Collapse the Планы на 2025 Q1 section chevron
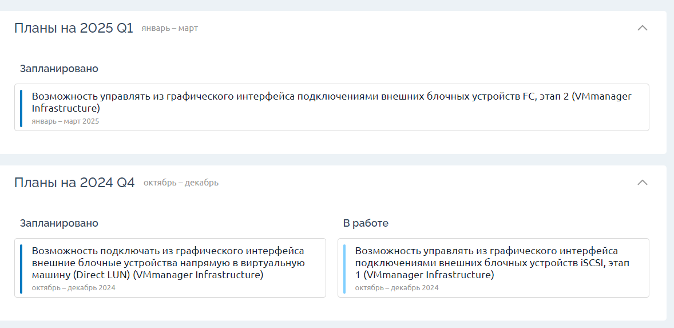The height and width of the screenshot is (328, 674). point(642,28)
